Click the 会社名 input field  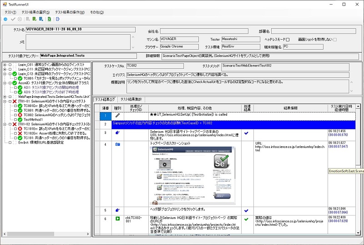pos(204,31)
